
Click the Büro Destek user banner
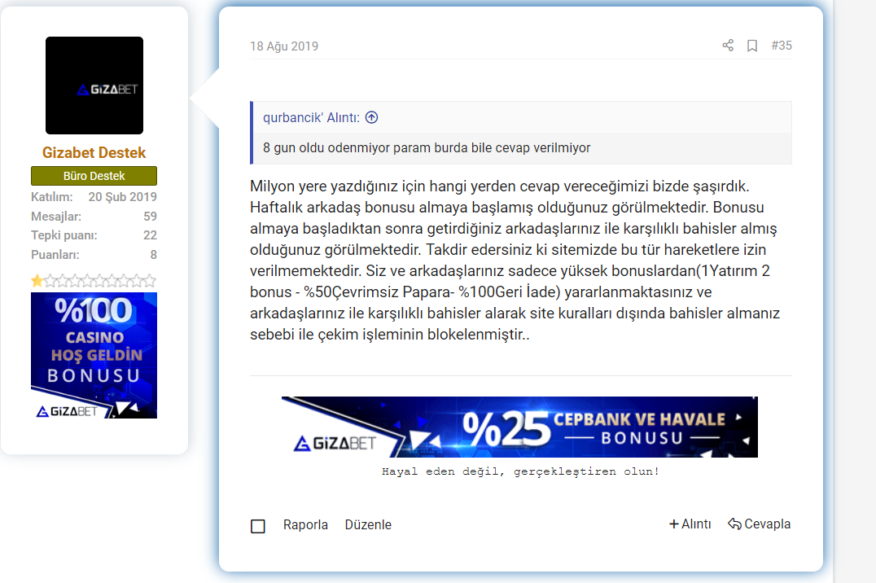(x=94, y=176)
